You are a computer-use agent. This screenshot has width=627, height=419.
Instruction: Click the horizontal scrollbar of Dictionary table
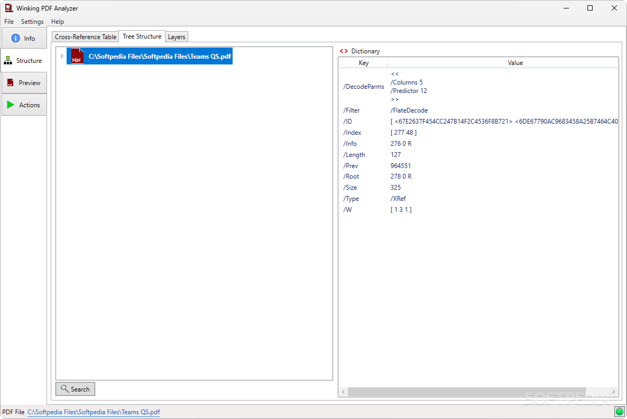[466, 392]
